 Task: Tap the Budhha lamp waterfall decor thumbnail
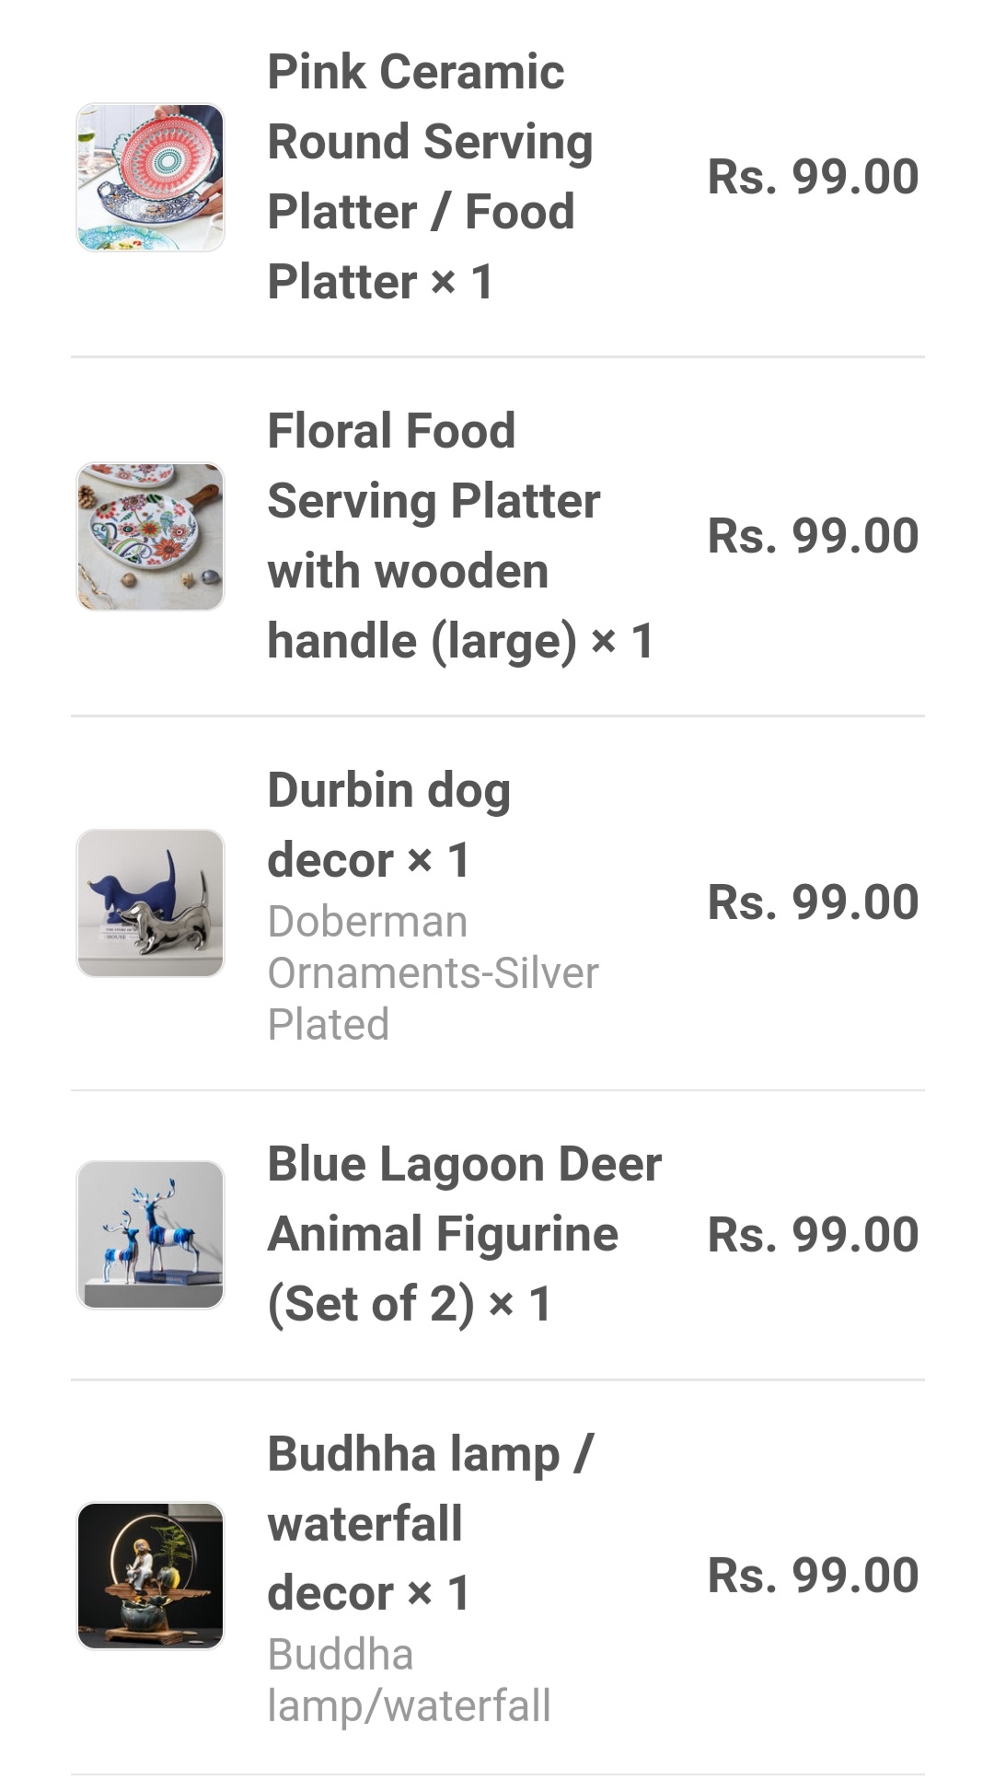[x=150, y=1575]
